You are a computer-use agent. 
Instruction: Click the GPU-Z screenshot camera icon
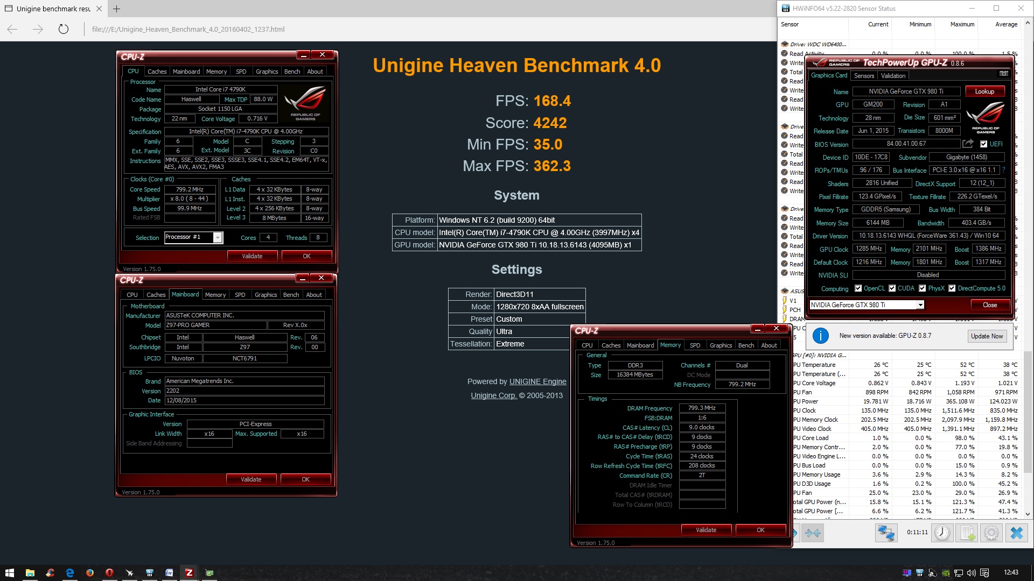1003,74
